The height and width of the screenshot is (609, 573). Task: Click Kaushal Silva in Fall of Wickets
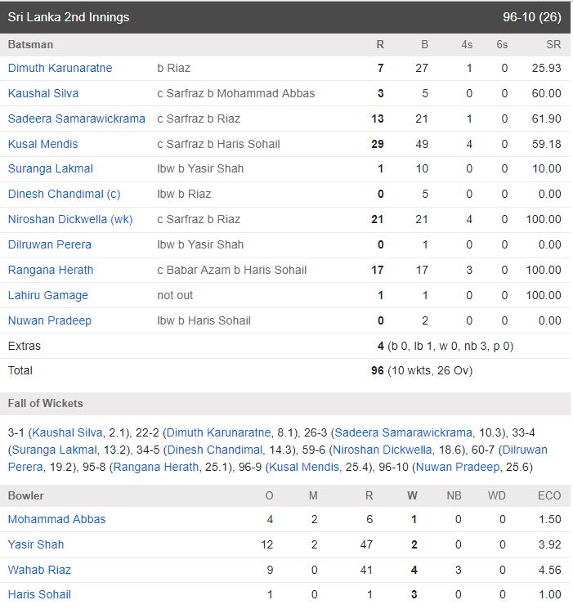point(67,432)
